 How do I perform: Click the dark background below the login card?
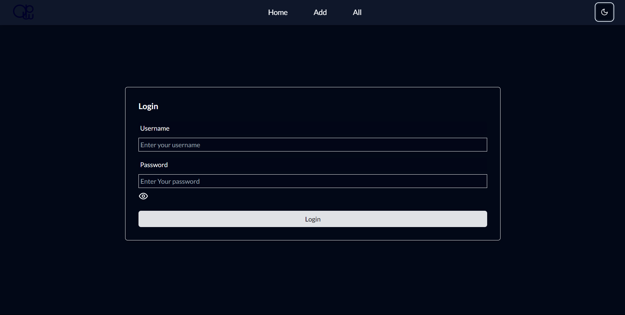click(313, 277)
